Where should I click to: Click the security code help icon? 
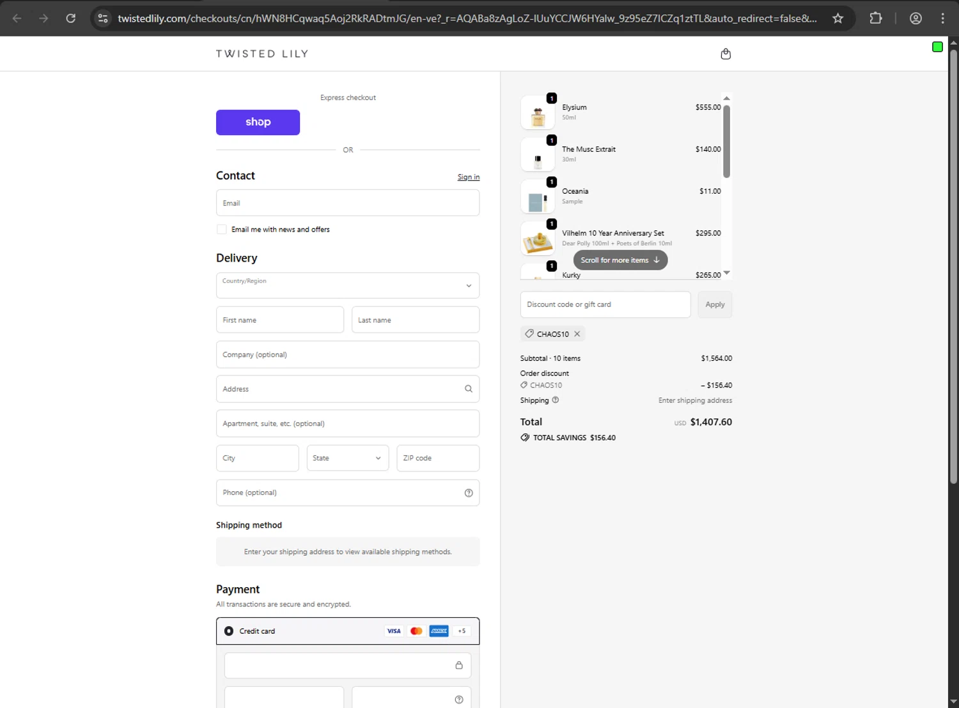pyautogui.click(x=459, y=700)
